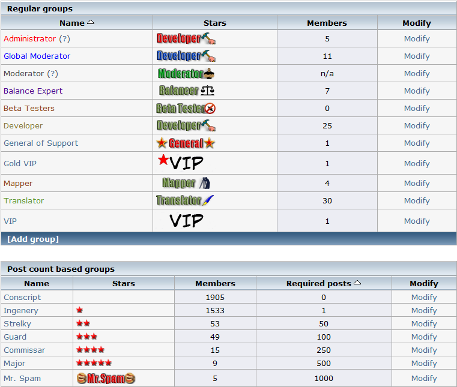Open the Gold VIP group link
This screenshot has height=387, width=457.
pos(20,163)
